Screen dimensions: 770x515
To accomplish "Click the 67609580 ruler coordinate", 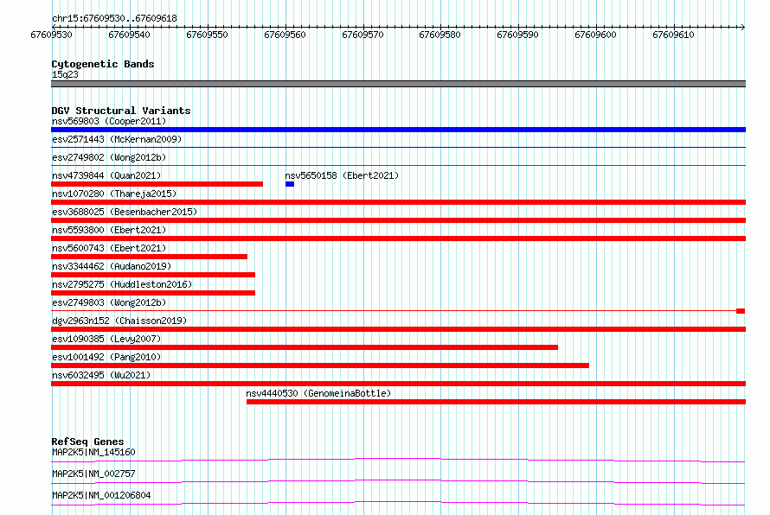I will pos(440,35).
